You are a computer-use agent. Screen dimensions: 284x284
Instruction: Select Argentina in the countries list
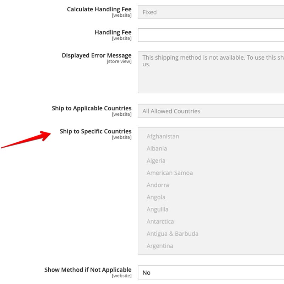pyautogui.click(x=160, y=246)
